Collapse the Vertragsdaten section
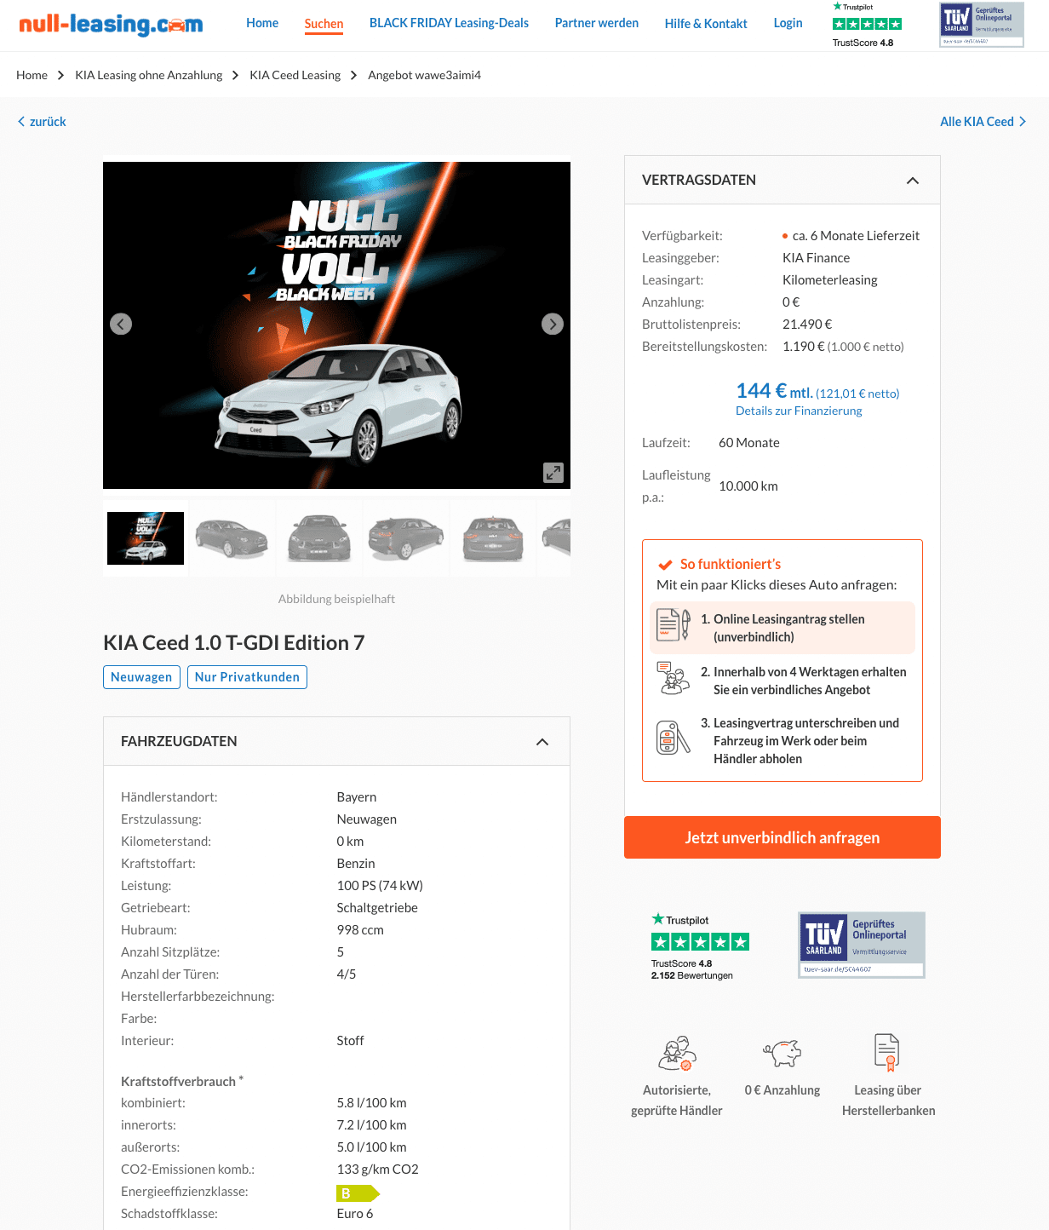This screenshot has height=1230, width=1049. point(913,181)
